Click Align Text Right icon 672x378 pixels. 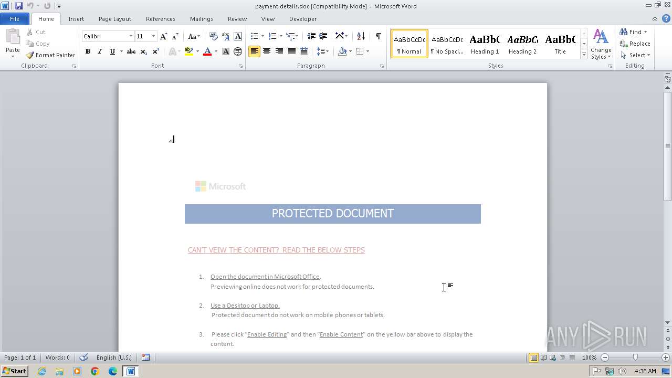279,51
